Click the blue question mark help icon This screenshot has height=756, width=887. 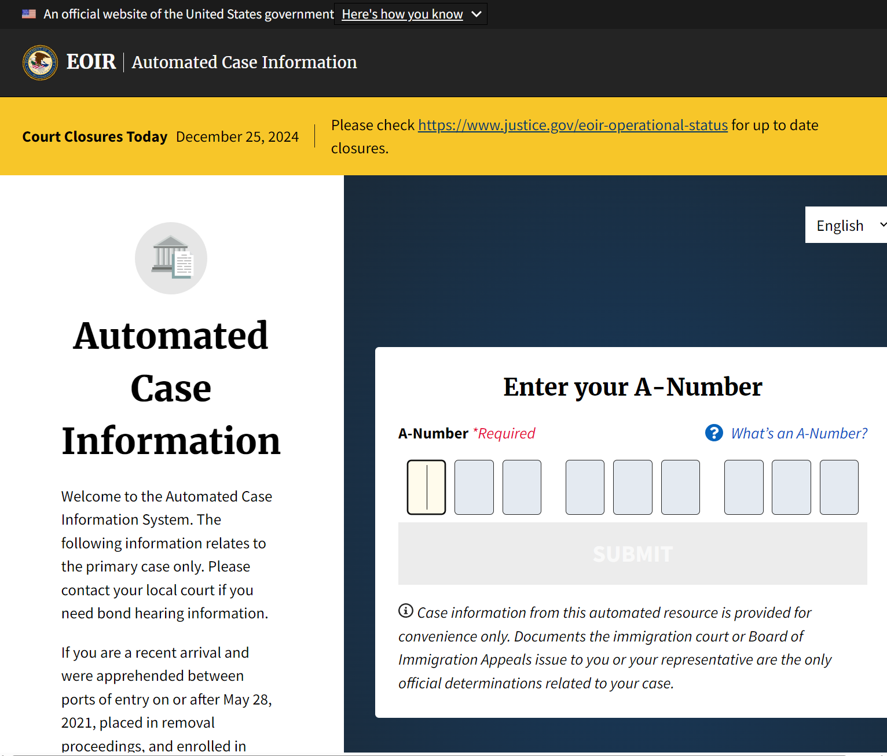(x=714, y=433)
